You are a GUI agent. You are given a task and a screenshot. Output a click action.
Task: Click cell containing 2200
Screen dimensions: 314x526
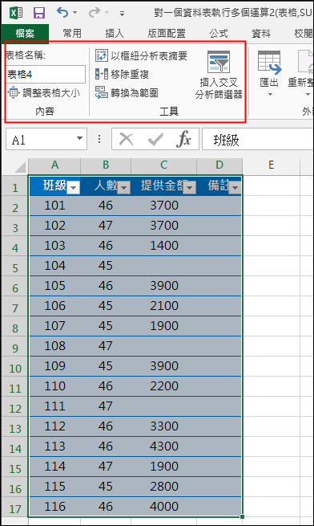pyautogui.click(x=164, y=386)
